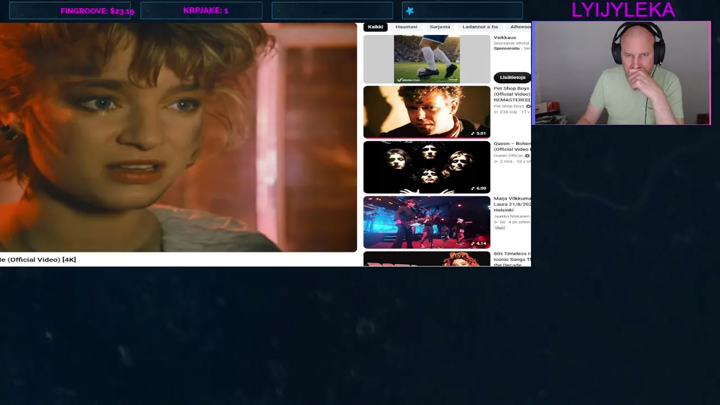720x405 pixels.
Task: Click the Maija Vilkkumaa video title
Action: [x=512, y=204]
